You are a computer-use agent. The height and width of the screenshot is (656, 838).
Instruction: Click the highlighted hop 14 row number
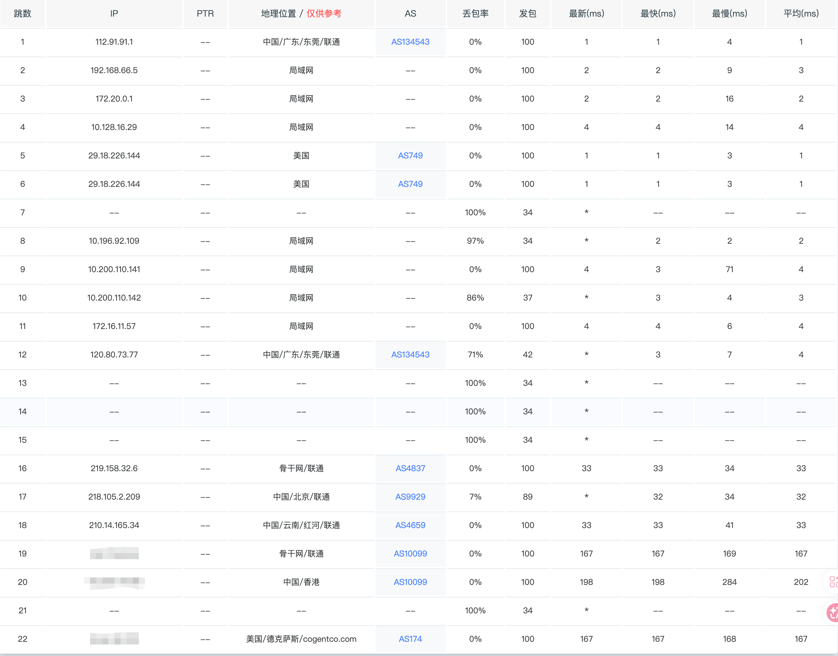click(22, 411)
